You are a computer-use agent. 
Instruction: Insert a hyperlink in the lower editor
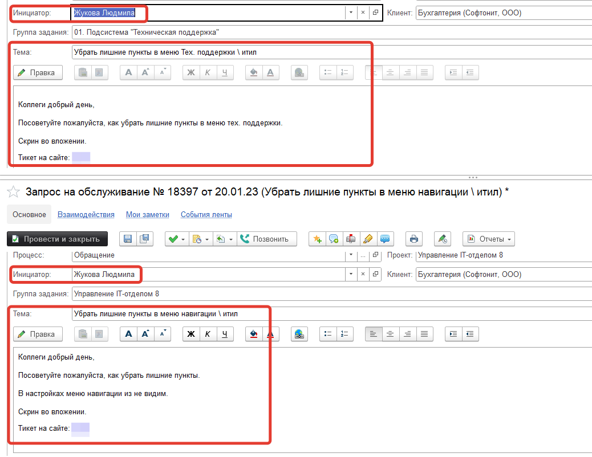pyautogui.click(x=299, y=334)
